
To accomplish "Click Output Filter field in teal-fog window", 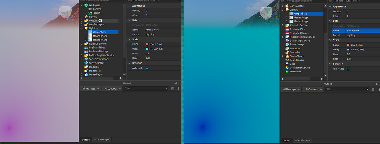I will [x=347, y=89].
